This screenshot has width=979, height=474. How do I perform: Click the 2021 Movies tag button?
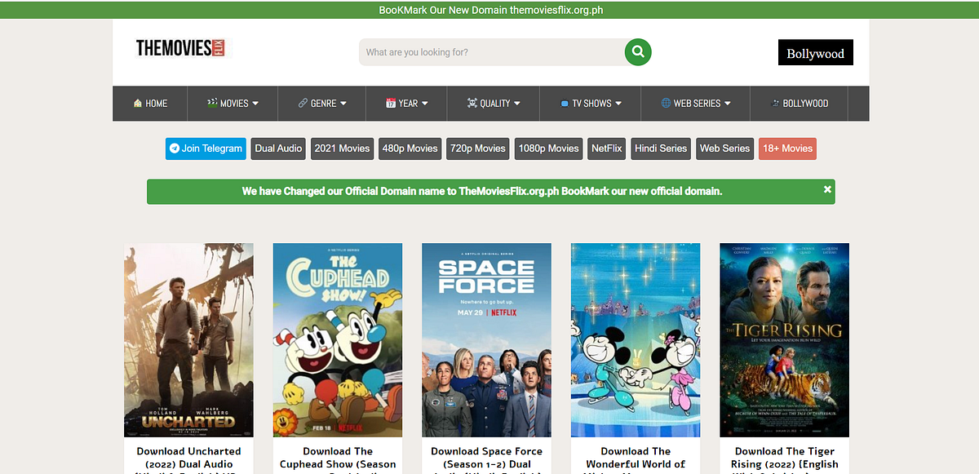pyautogui.click(x=342, y=148)
